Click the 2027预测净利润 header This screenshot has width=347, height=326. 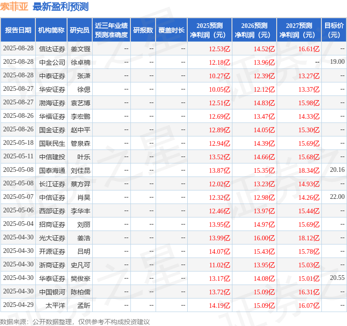point(299,30)
